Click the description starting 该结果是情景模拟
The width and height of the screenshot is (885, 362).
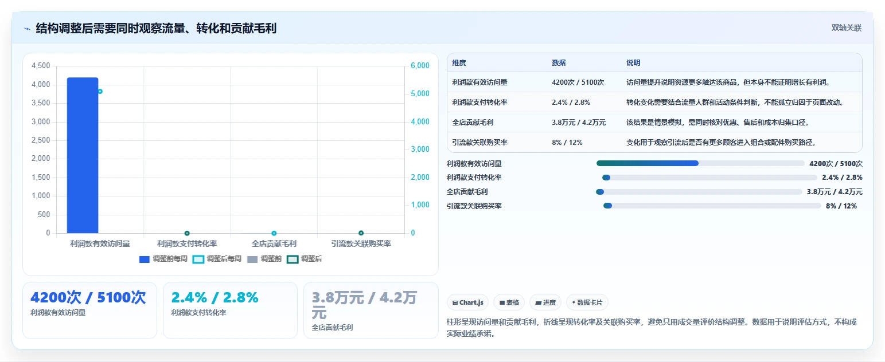click(718, 123)
